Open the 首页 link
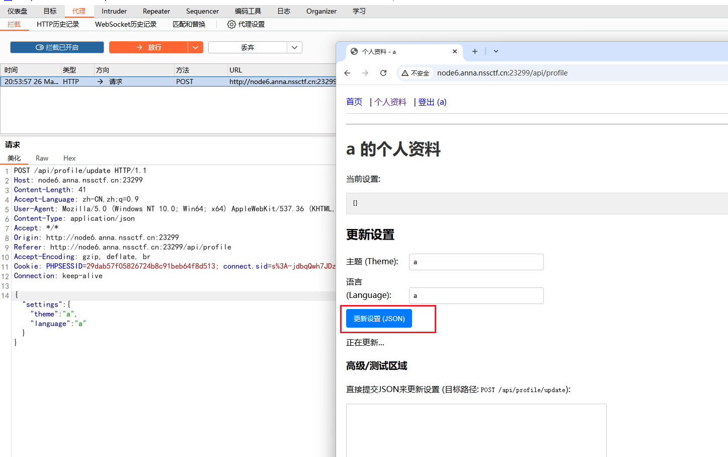The width and height of the screenshot is (728, 457). (354, 102)
